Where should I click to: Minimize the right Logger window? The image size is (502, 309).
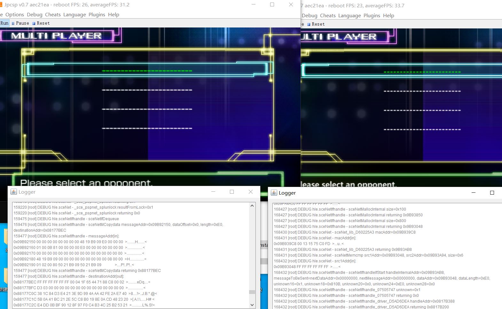474,193
